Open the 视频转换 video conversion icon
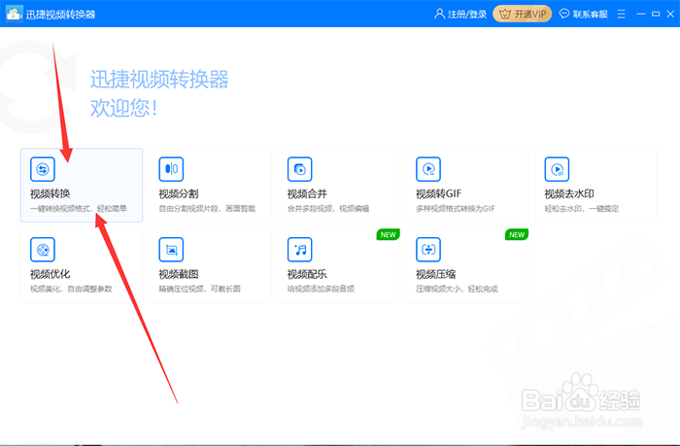Screen dimensions: 680x446 (43, 169)
